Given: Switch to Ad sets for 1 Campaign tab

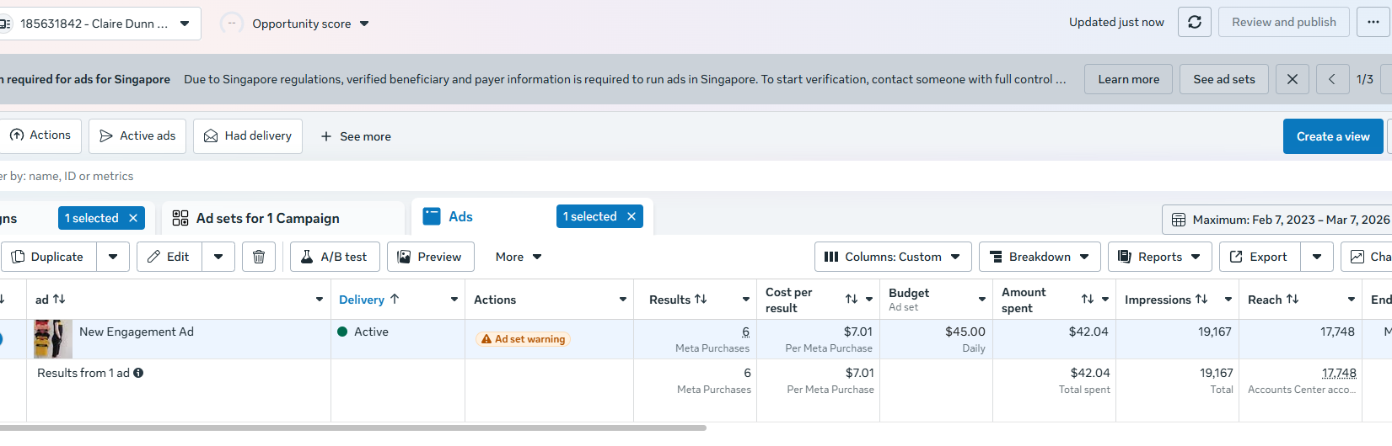Looking at the screenshot, I should pos(267,218).
